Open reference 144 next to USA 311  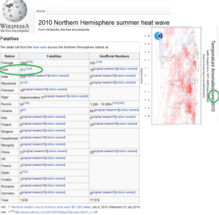(29, 69)
